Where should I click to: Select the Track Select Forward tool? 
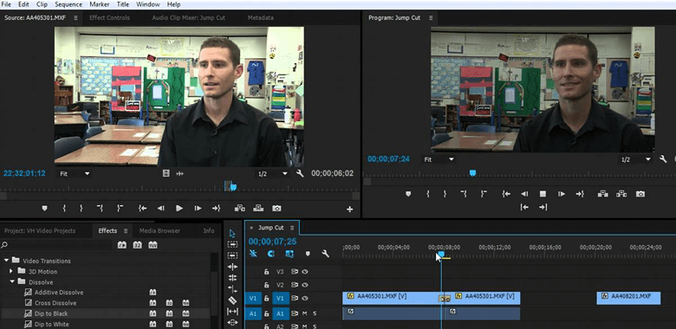pyautogui.click(x=232, y=244)
